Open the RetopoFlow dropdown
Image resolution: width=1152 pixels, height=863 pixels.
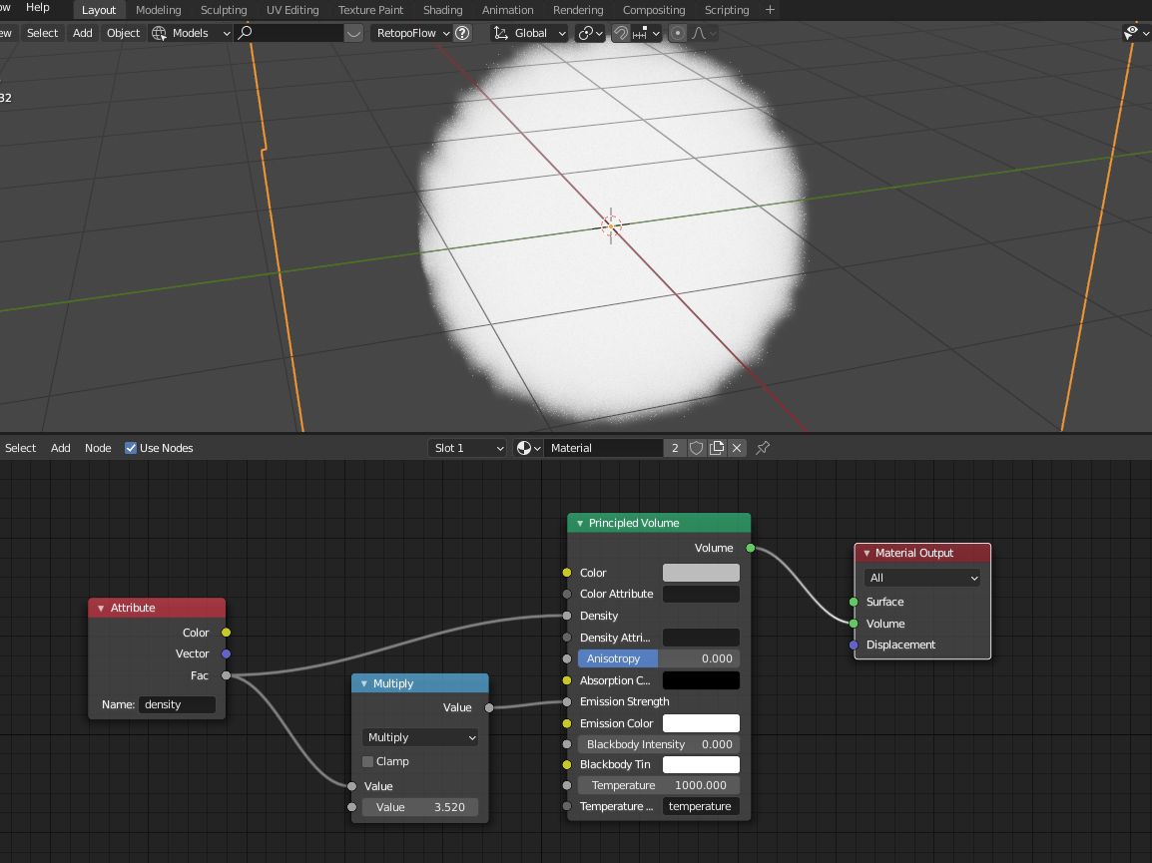click(412, 33)
